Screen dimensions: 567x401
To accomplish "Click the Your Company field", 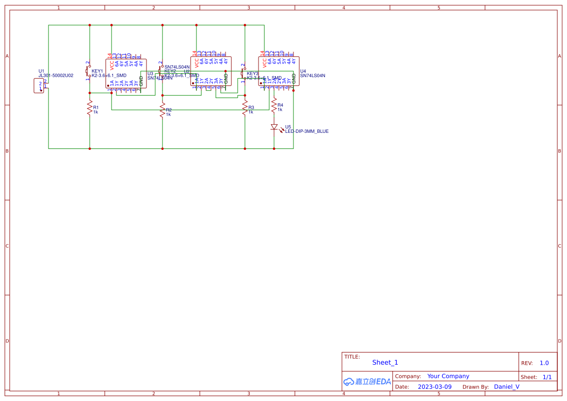I will (x=448, y=376).
